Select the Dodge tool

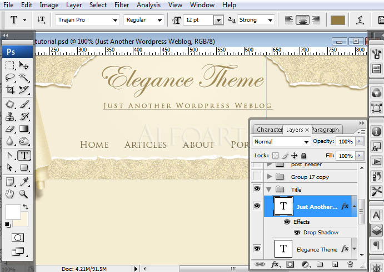pyautogui.click(x=24, y=141)
